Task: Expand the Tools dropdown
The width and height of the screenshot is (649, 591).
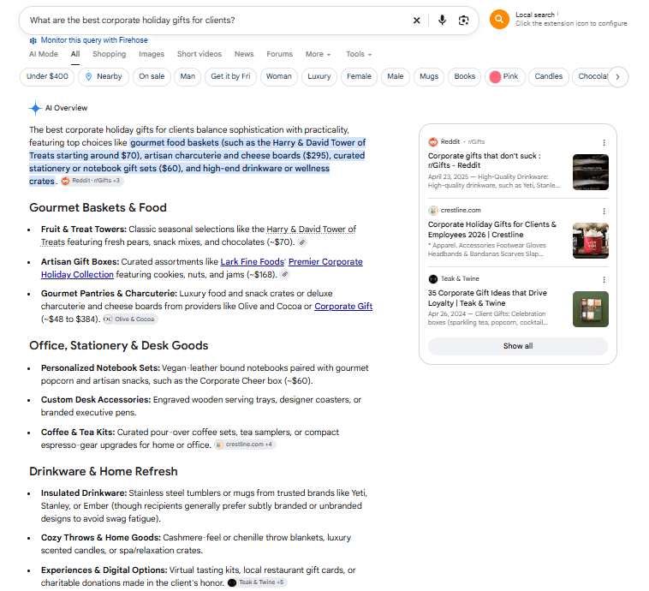Action: click(359, 54)
